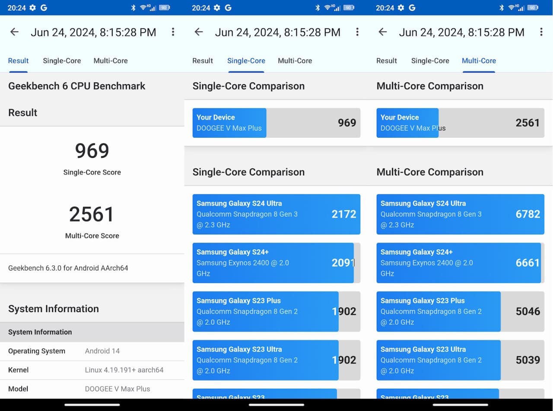Tap 'Geekbench 6.3.0 for Android AArch64' text
The width and height of the screenshot is (553, 411).
coord(68,268)
